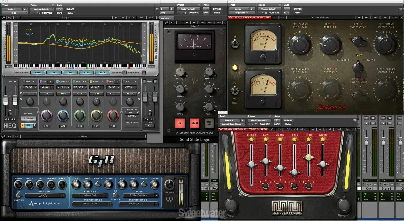404x221 pixels.
Task: Open the GTR Amp Type Edgy dropdown
Action: 45,195
